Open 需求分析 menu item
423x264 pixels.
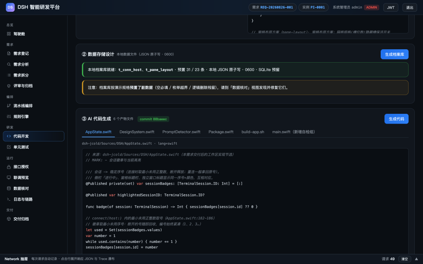33,65
